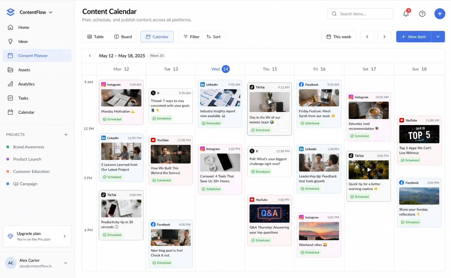Image resolution: width=451 pixels, height=278 pixels.
Task: Click the help question mark icon
Action: (x=422, y=14)
